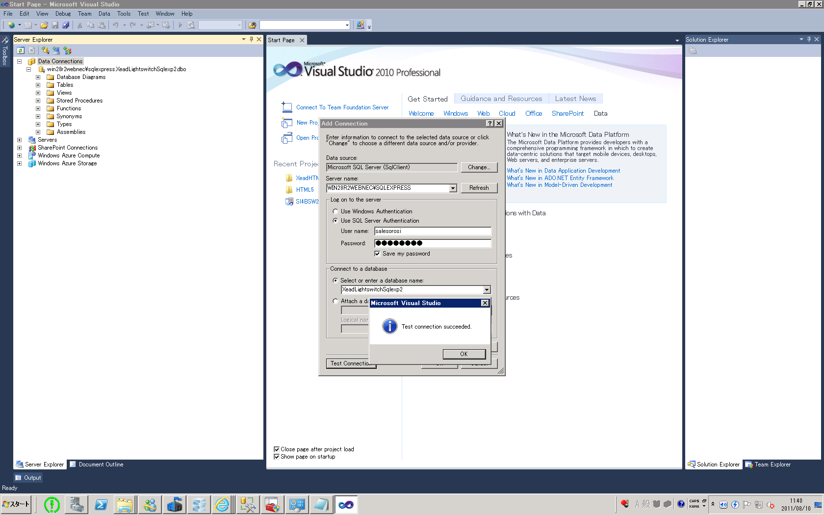This screenshot has width=824, height=515.
Task: Click the Save All toolbar icon
Action: tap(66, 25)
